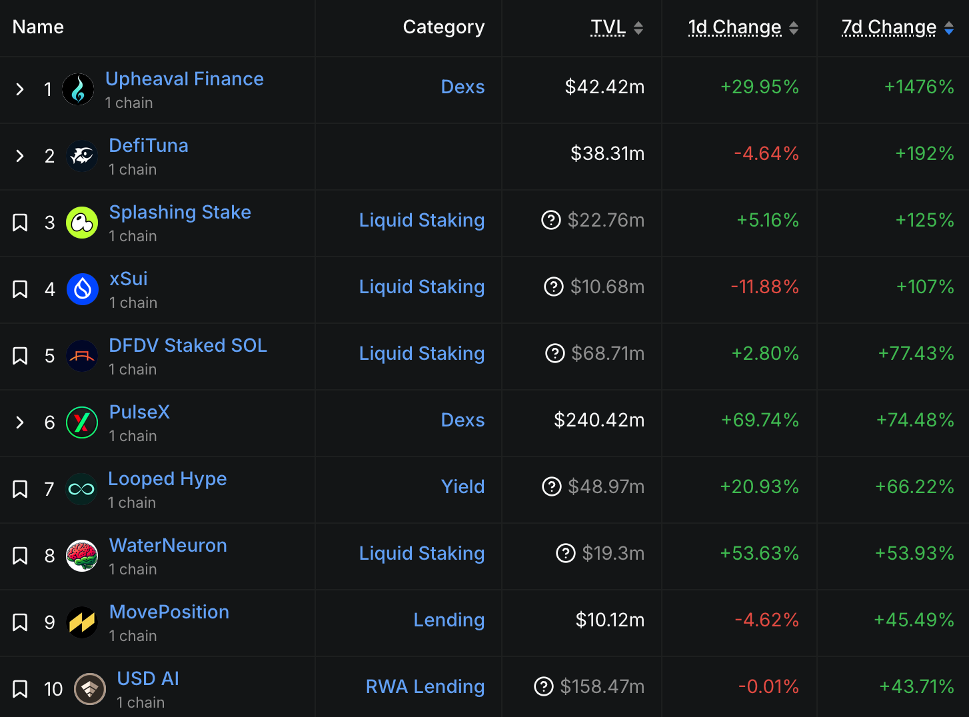Click the +53.63% 1d change value

point(760,553)
